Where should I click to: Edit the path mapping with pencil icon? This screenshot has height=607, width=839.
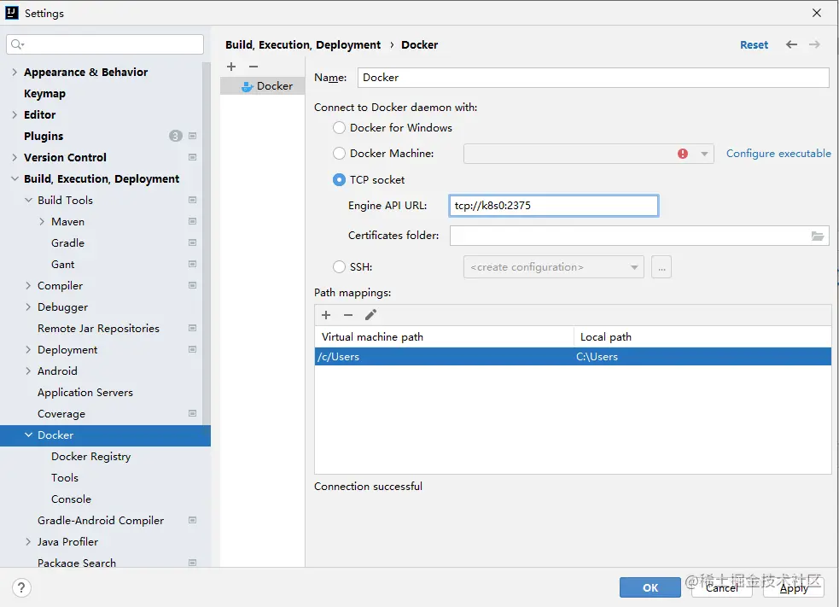pos(370,315)
